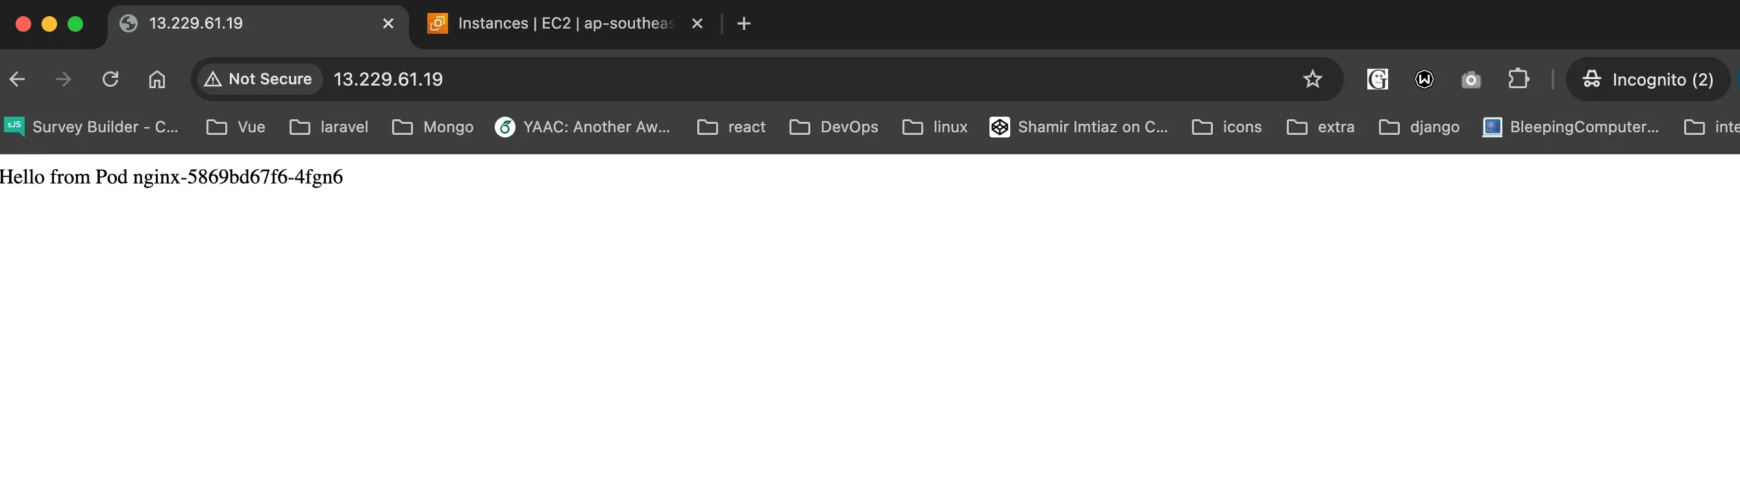Bookmark this page with the star

1311,80
